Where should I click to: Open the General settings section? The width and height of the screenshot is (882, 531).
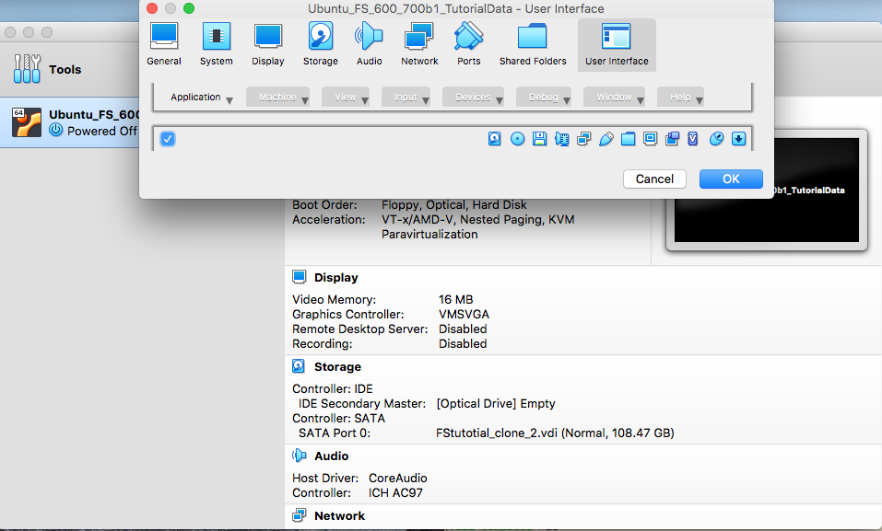pyautogui.click(x=164, y=44)
